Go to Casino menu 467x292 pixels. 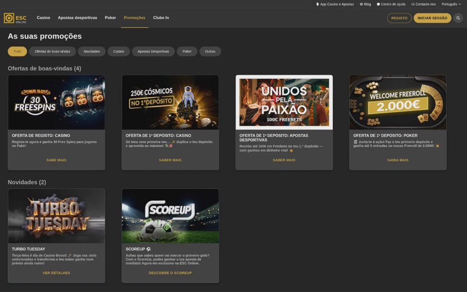click(x=43, y=18)
